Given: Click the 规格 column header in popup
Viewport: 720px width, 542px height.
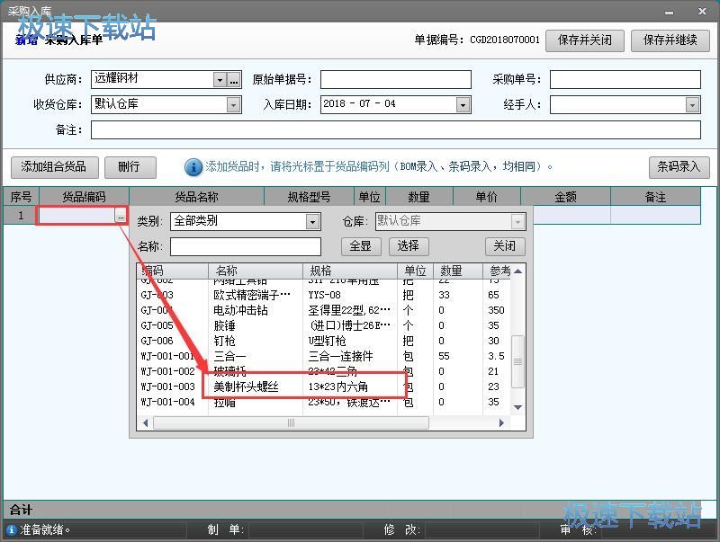Looking at the screenshot, I should (x=350, y=271).
